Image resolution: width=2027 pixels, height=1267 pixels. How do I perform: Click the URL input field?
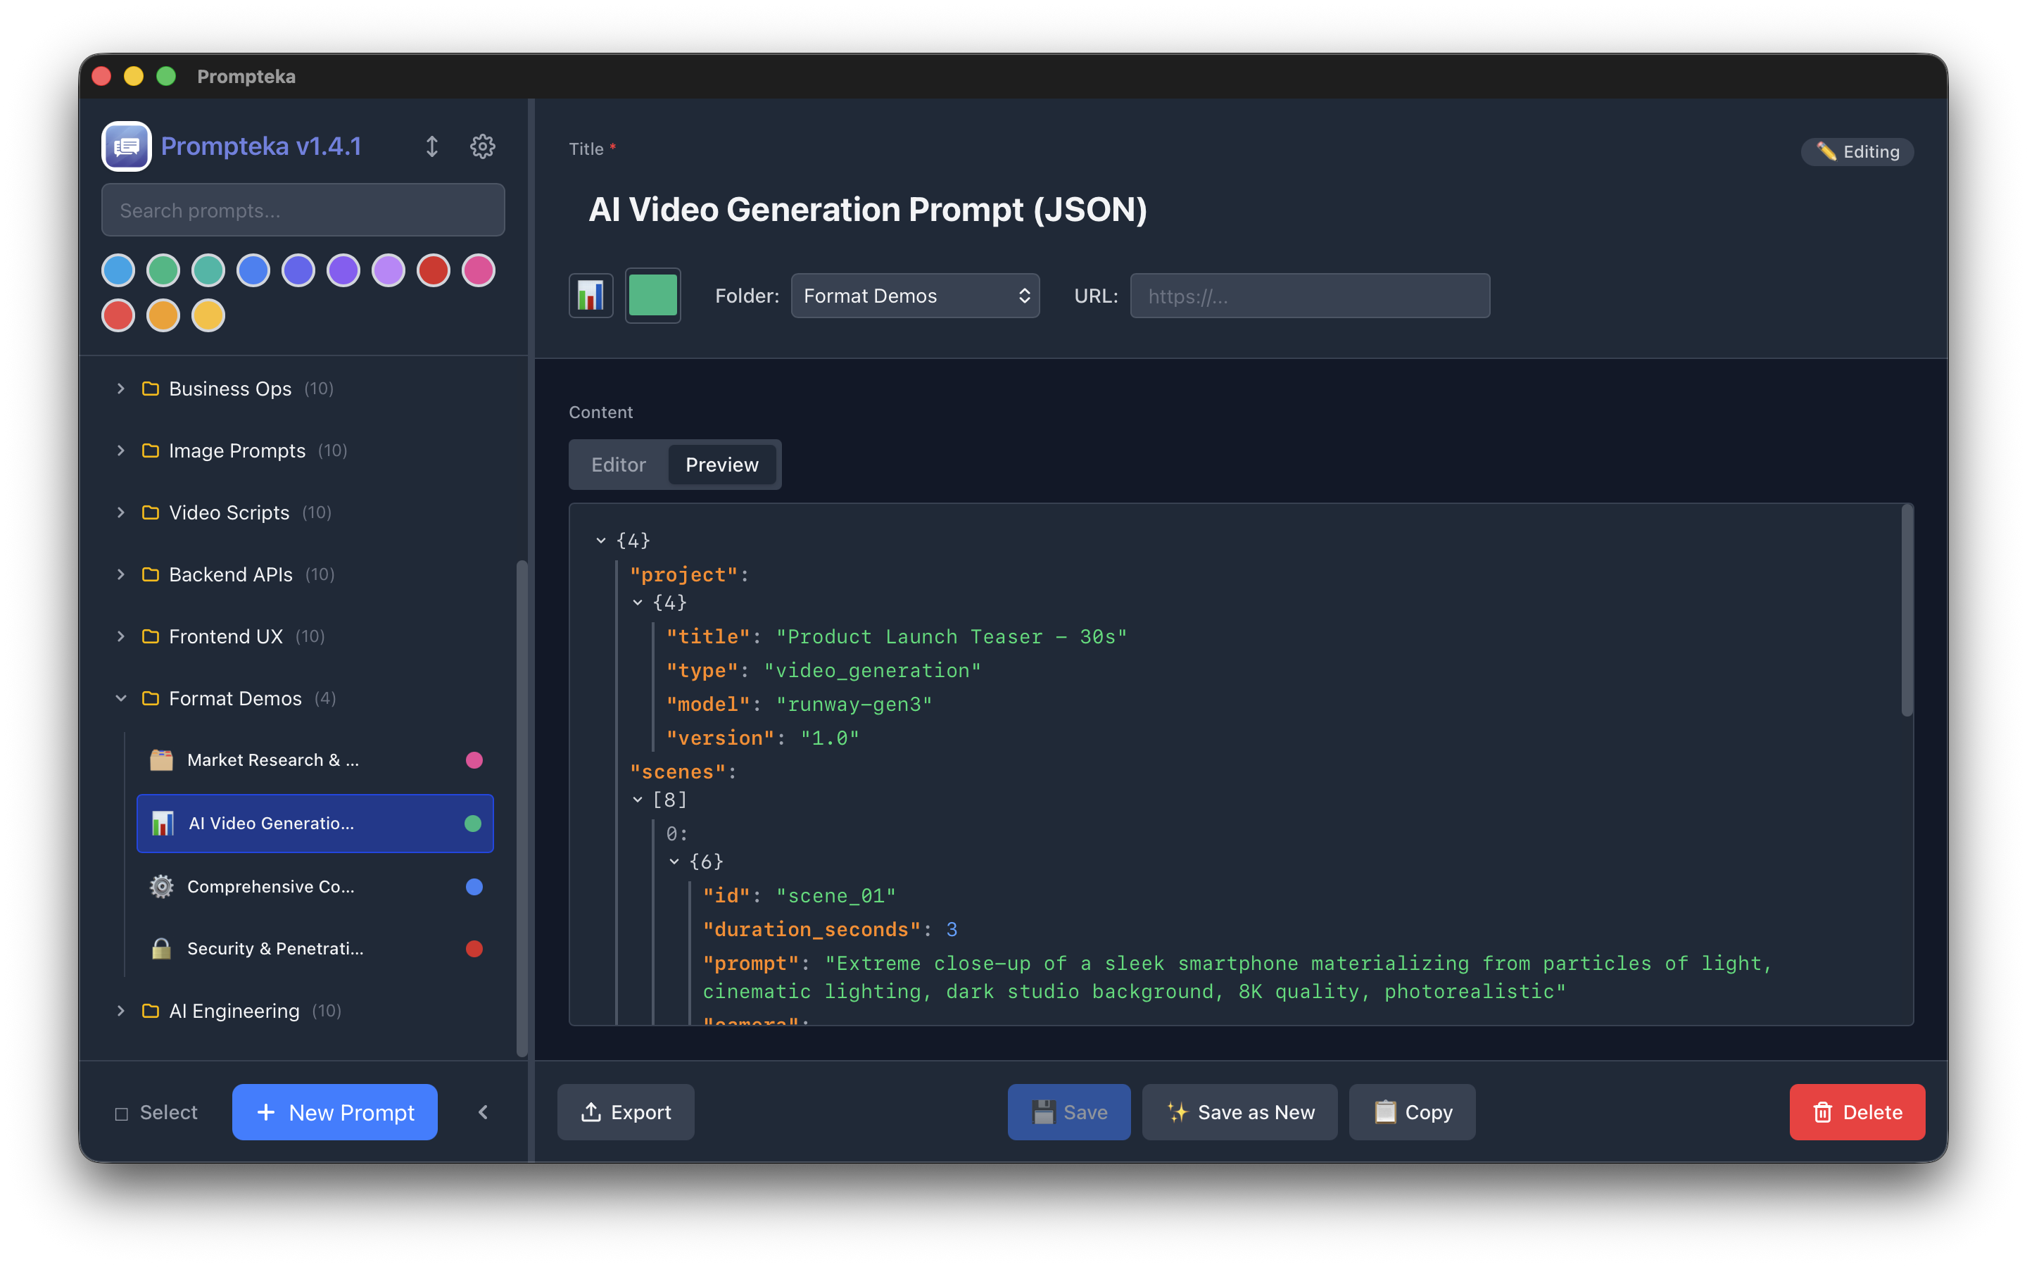[1309, 296]
